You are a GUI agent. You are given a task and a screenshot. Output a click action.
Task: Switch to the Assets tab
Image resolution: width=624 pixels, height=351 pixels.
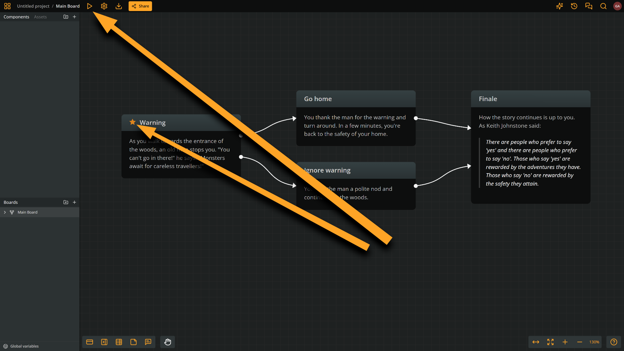coord(40,17)
